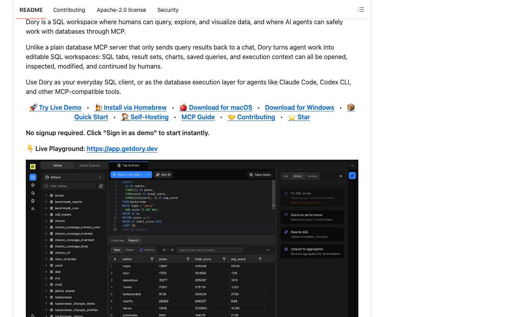
Task: Click the people icon in Dory's sidebar
Action: pyautogui.click(x=33, y=209)
